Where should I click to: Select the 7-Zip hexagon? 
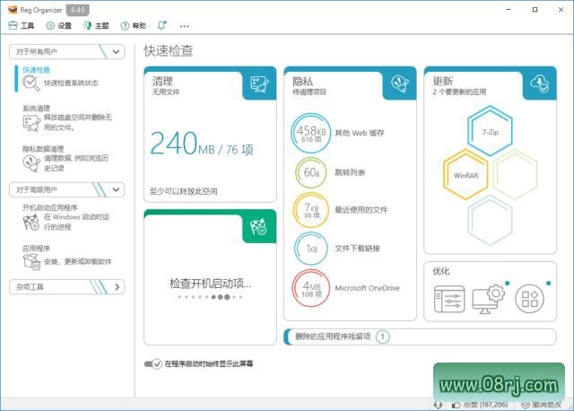tap(490, 131)
